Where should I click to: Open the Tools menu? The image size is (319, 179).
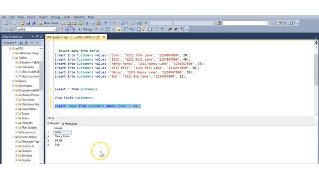pyautogui.click(x=66, y=17)
